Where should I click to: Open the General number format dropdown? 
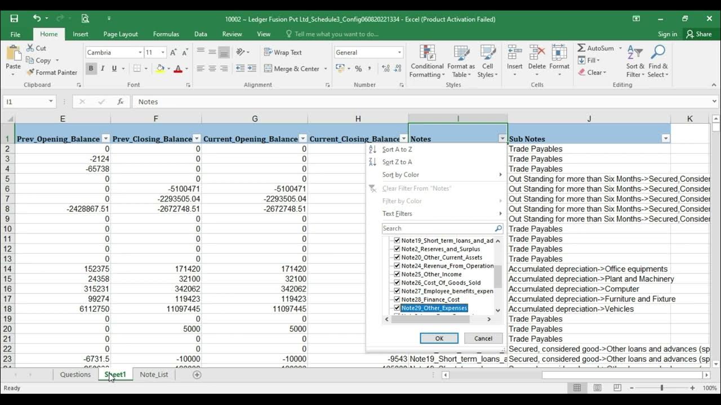coord(399,52)
